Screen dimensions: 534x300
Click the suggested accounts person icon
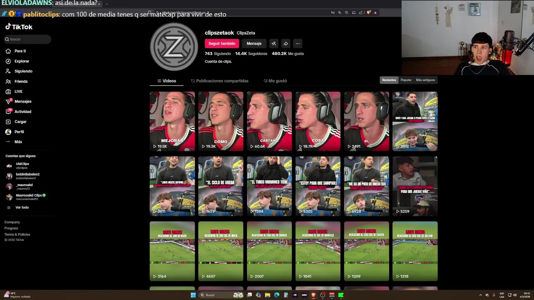(x=274, y=43)
